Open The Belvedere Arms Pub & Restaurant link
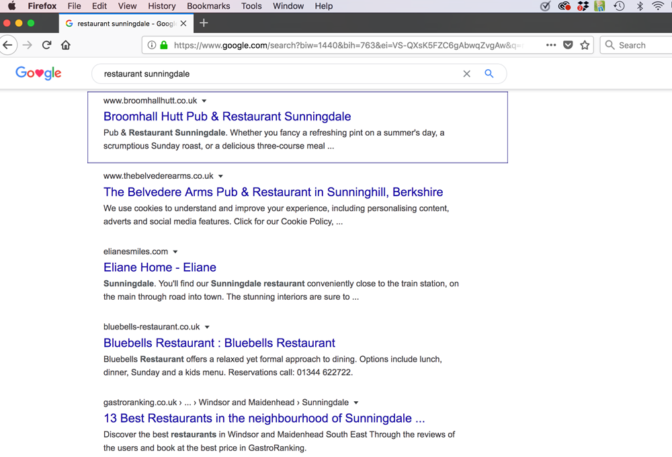The height and width of the screenshot is (457, 672). (273, 192)
